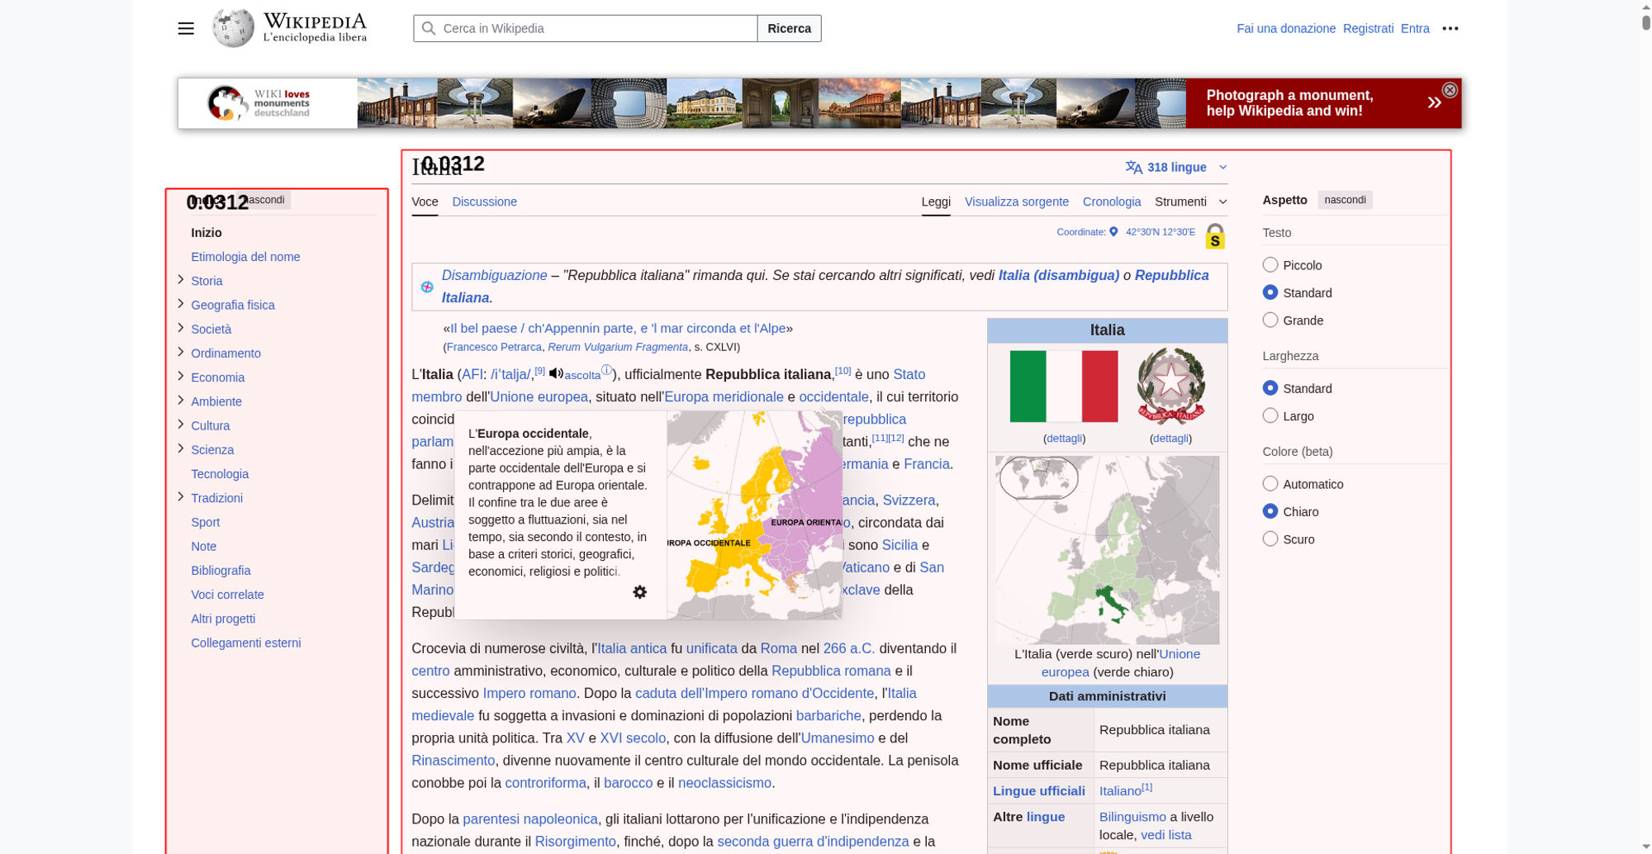Expand the Geografia fisica section
The image size is (1652, 854).
point(180,304)
